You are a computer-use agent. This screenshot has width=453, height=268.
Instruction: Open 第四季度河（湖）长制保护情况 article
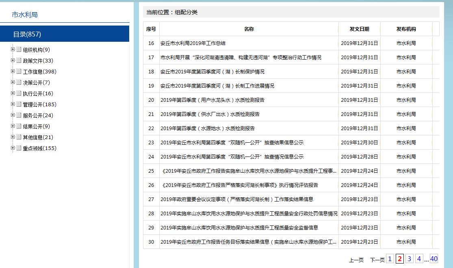tap(212, 71)
